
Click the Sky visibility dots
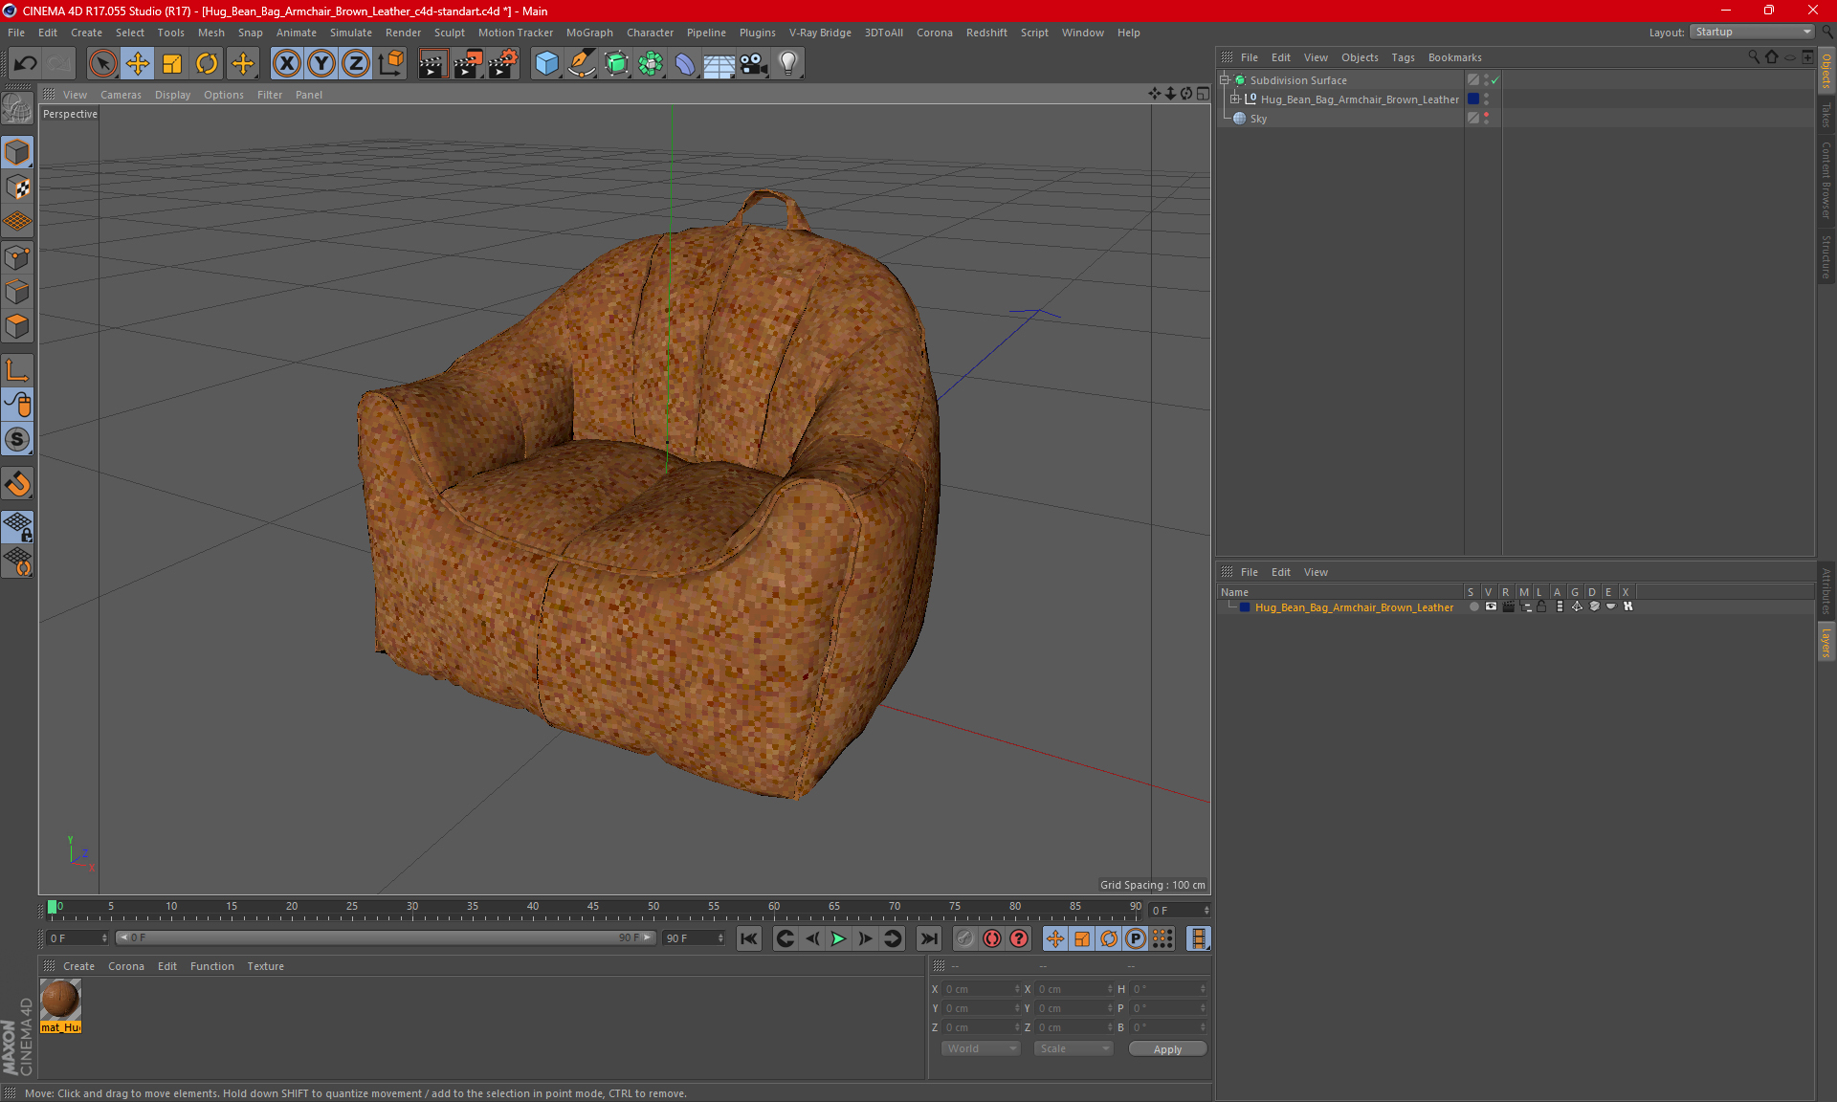click(1486, 119)
